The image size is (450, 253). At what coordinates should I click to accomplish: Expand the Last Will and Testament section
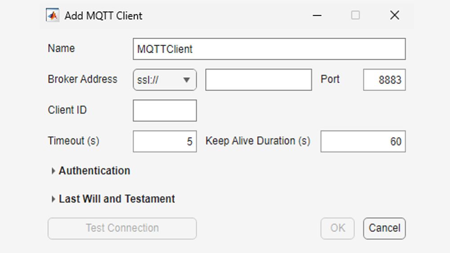(117, 199)
